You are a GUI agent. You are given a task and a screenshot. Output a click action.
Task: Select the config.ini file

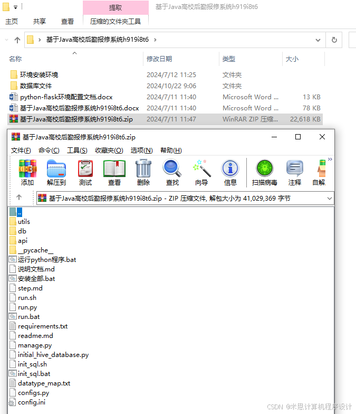(27, 402)
